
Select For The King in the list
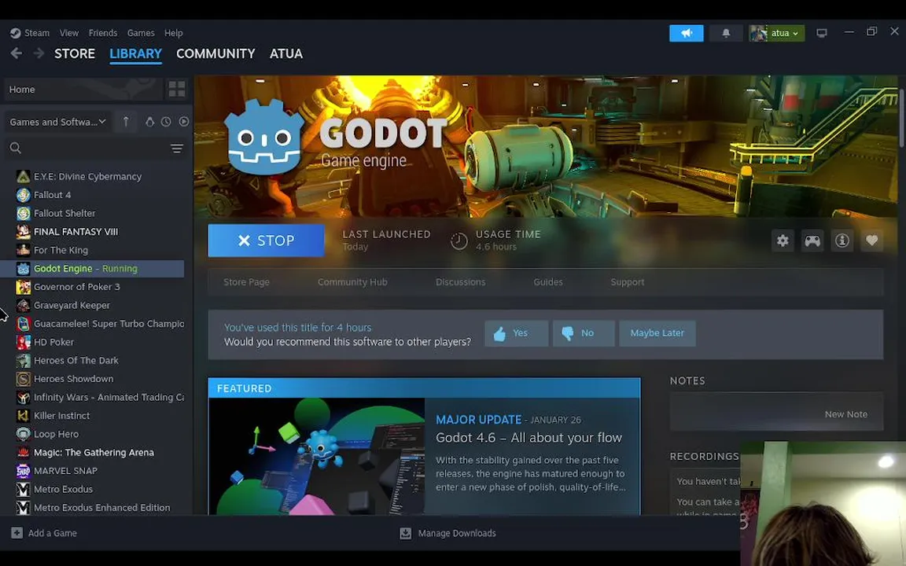94,250
